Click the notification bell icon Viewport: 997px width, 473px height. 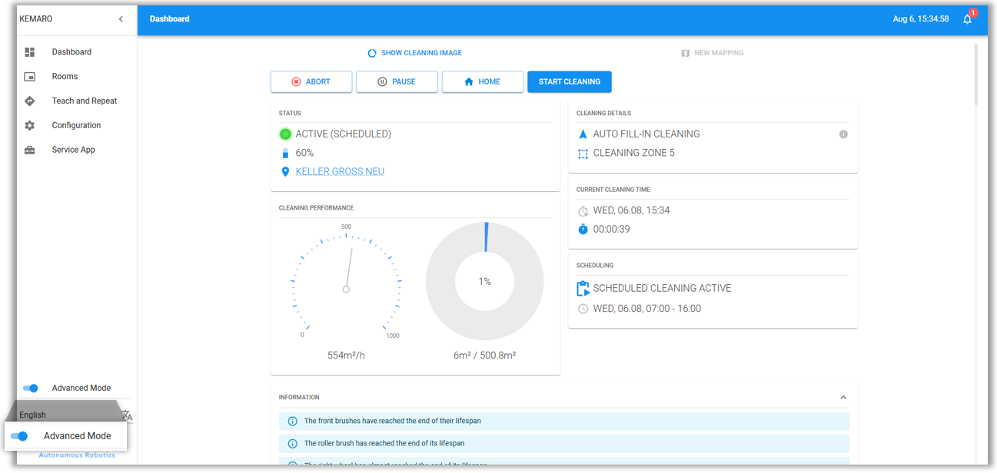click(x=967, y=19)
